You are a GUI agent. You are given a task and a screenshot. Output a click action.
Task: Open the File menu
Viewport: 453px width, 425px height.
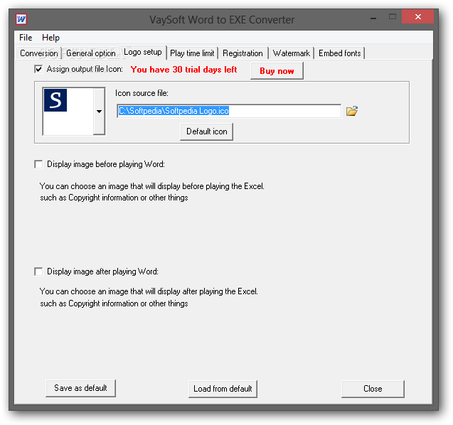[x=26, y=38]
